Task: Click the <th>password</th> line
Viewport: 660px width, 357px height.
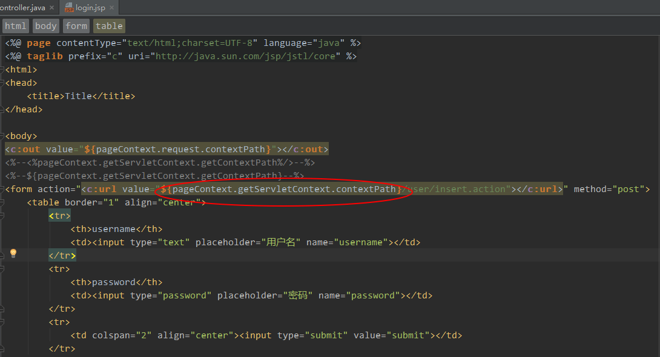Action: (116, 282)
